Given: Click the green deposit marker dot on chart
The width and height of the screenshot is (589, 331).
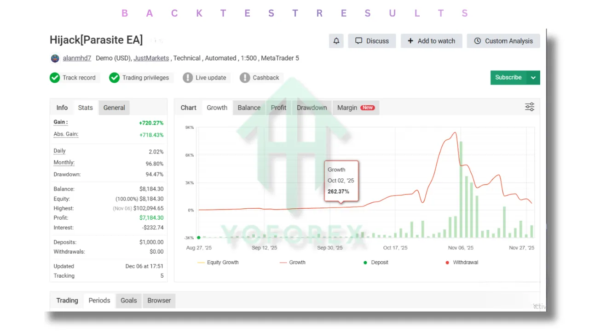Looking at the screenshot, I should tap(198, 238).
